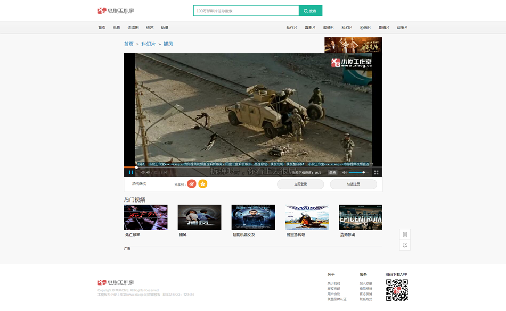
Task: Open the feedback icon in floating sidebar
Action: 405,245
